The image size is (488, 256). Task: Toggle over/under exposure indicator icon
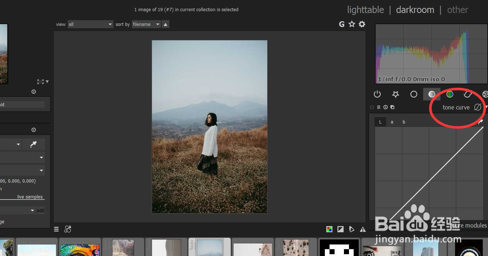(x=340, y=229)
